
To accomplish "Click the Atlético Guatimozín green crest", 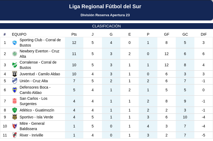I will [x=15, y=110].
